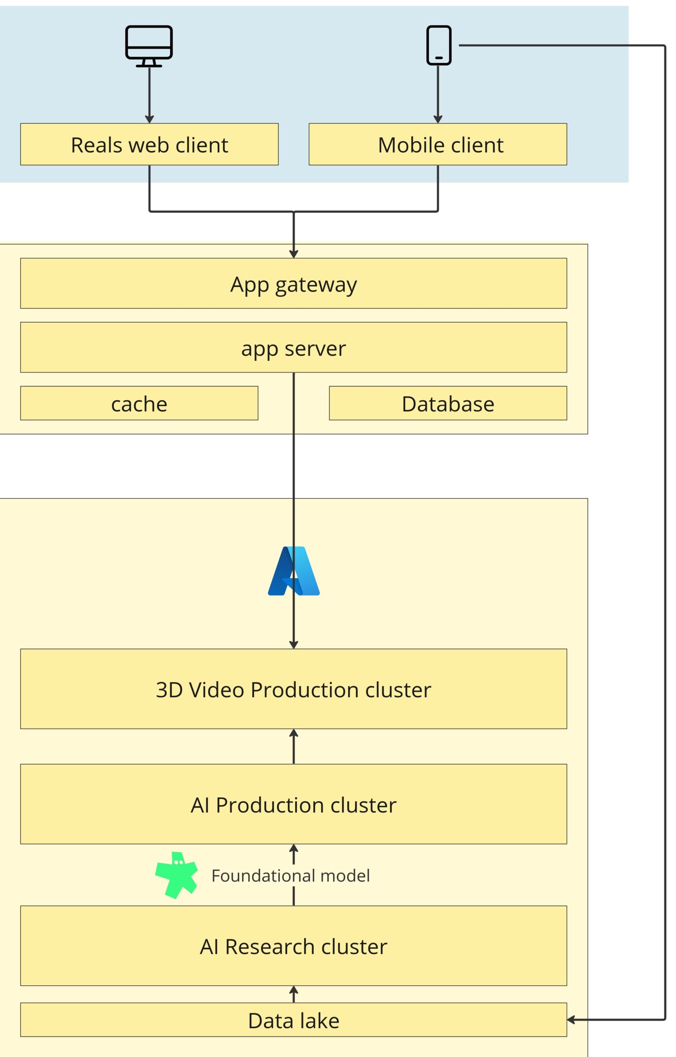The height and width of the screenshot is (1057, 676).
Task: Select the arrowhead pointing into App gateway
Action: click(294, 254)
